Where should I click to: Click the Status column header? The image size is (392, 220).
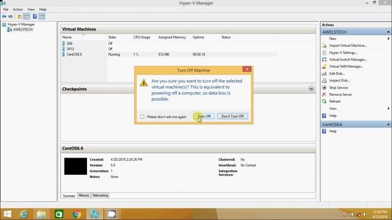[x=226, y=37]
